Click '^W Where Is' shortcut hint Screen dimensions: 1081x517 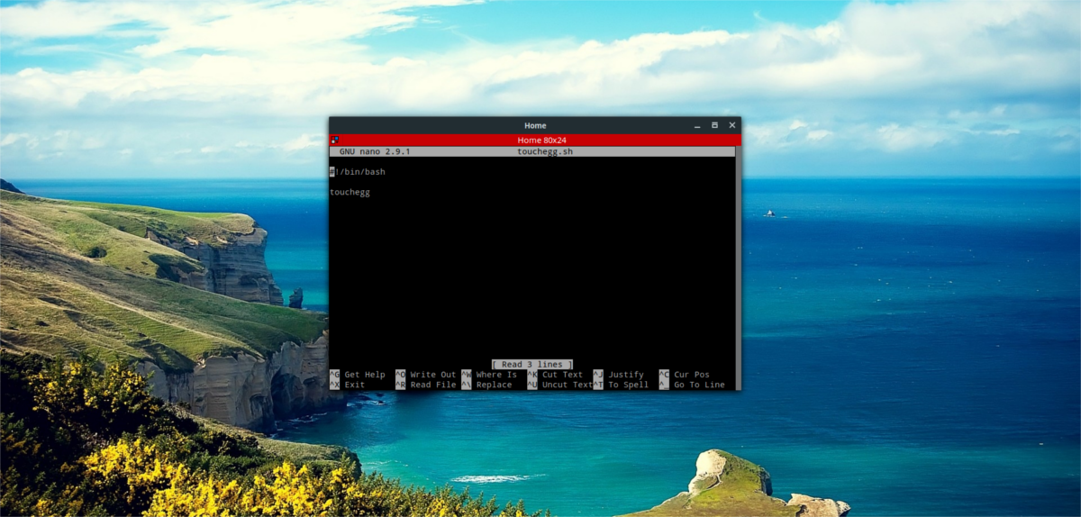pyautogui.click(x=489, y=375)
